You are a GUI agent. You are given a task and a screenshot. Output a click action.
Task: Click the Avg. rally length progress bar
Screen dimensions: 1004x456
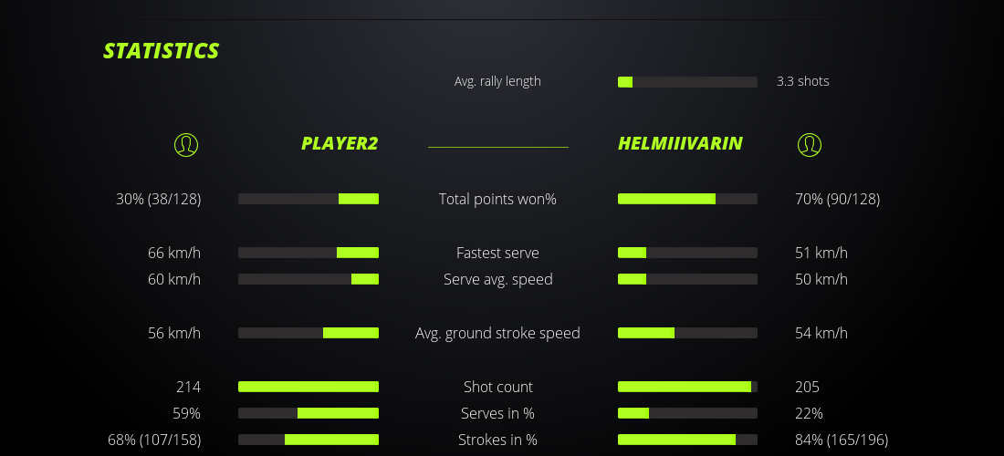click(x=687, y=82)
